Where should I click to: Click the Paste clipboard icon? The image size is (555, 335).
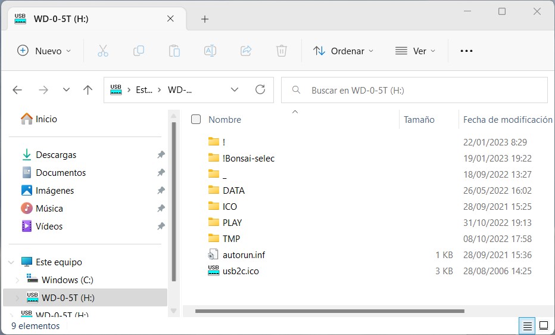(x=174, y=51)
